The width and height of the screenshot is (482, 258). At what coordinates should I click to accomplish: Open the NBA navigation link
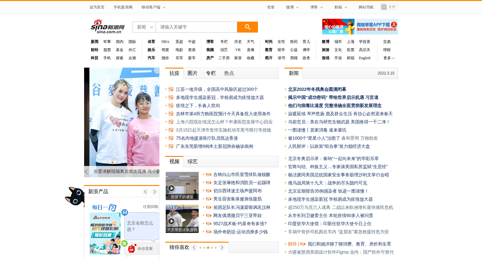click(165, 42)
